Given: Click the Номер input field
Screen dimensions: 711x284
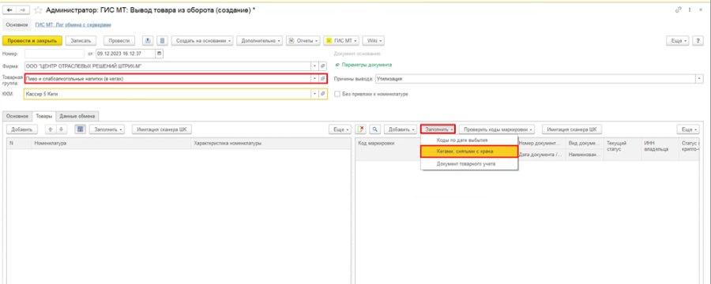Looking at the screenshot, I should click(55, 54).
